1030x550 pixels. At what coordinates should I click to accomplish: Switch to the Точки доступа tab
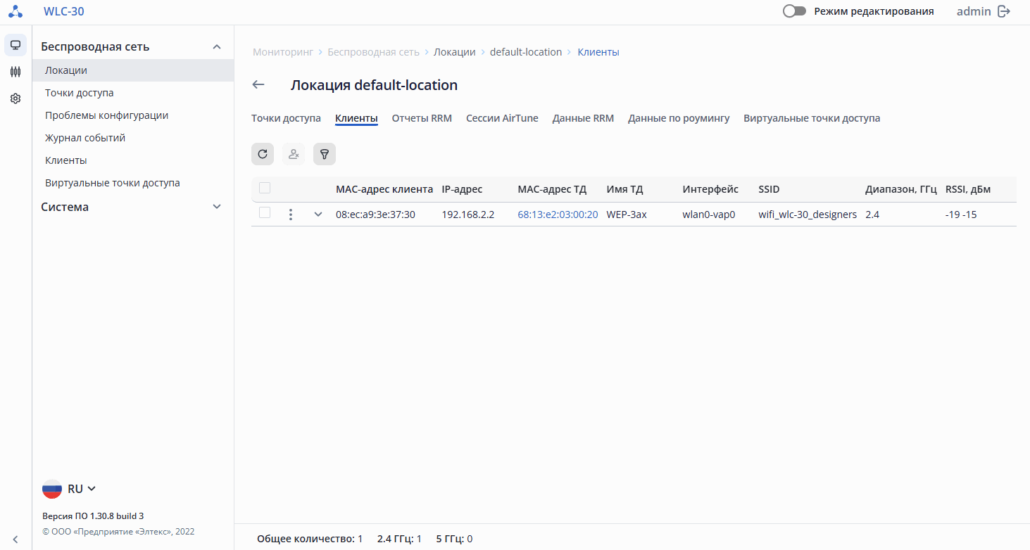pyautogui.click(x=286, y=118)
